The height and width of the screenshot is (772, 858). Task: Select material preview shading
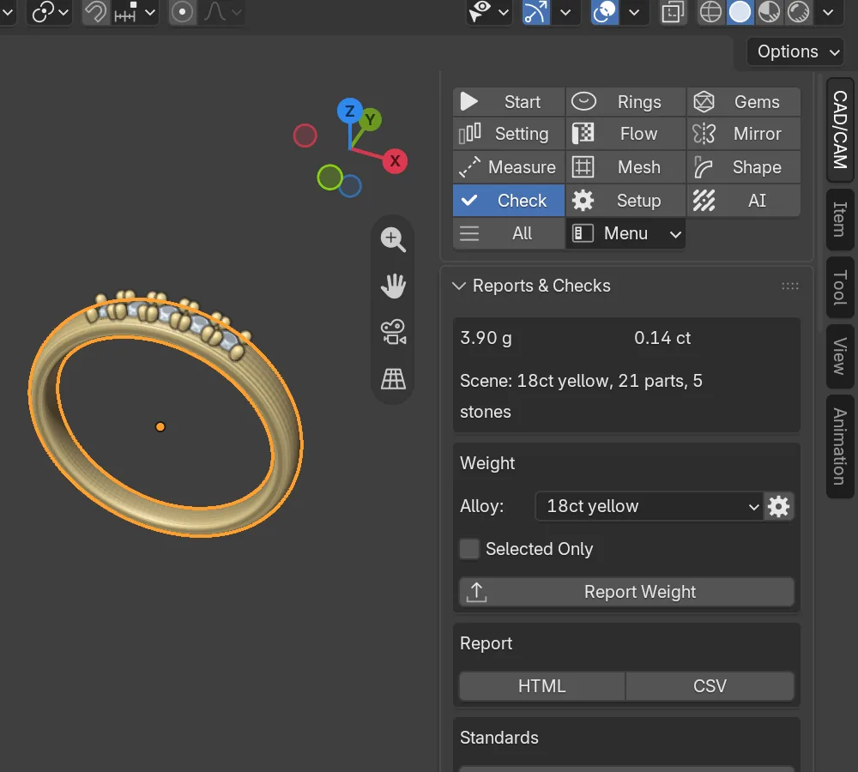(x=769, y=12)
